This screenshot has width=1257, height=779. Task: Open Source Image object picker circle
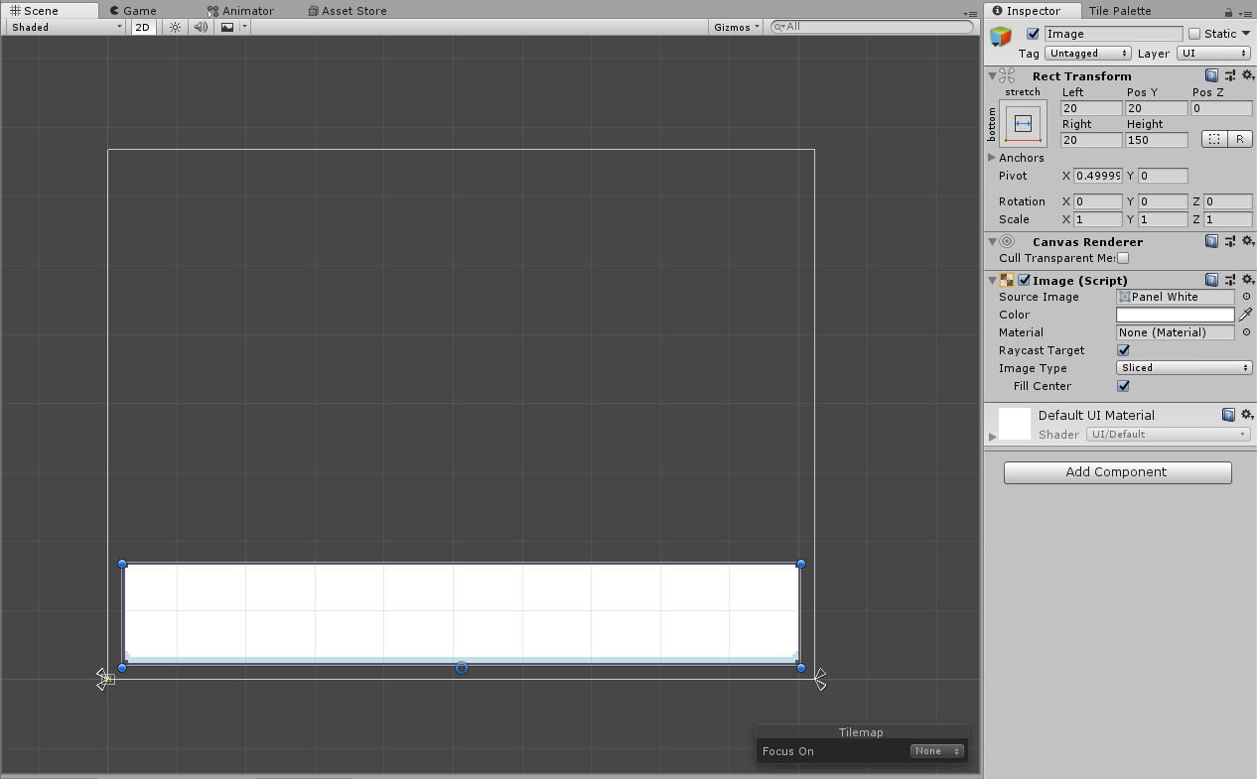click(x=1247, y=297)
